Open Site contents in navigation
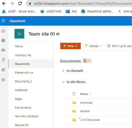Viewport: 132px width, 128px height. pos(23,108)
